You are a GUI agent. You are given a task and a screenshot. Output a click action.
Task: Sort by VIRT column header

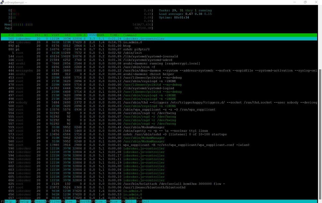click(x=55, y=35)
